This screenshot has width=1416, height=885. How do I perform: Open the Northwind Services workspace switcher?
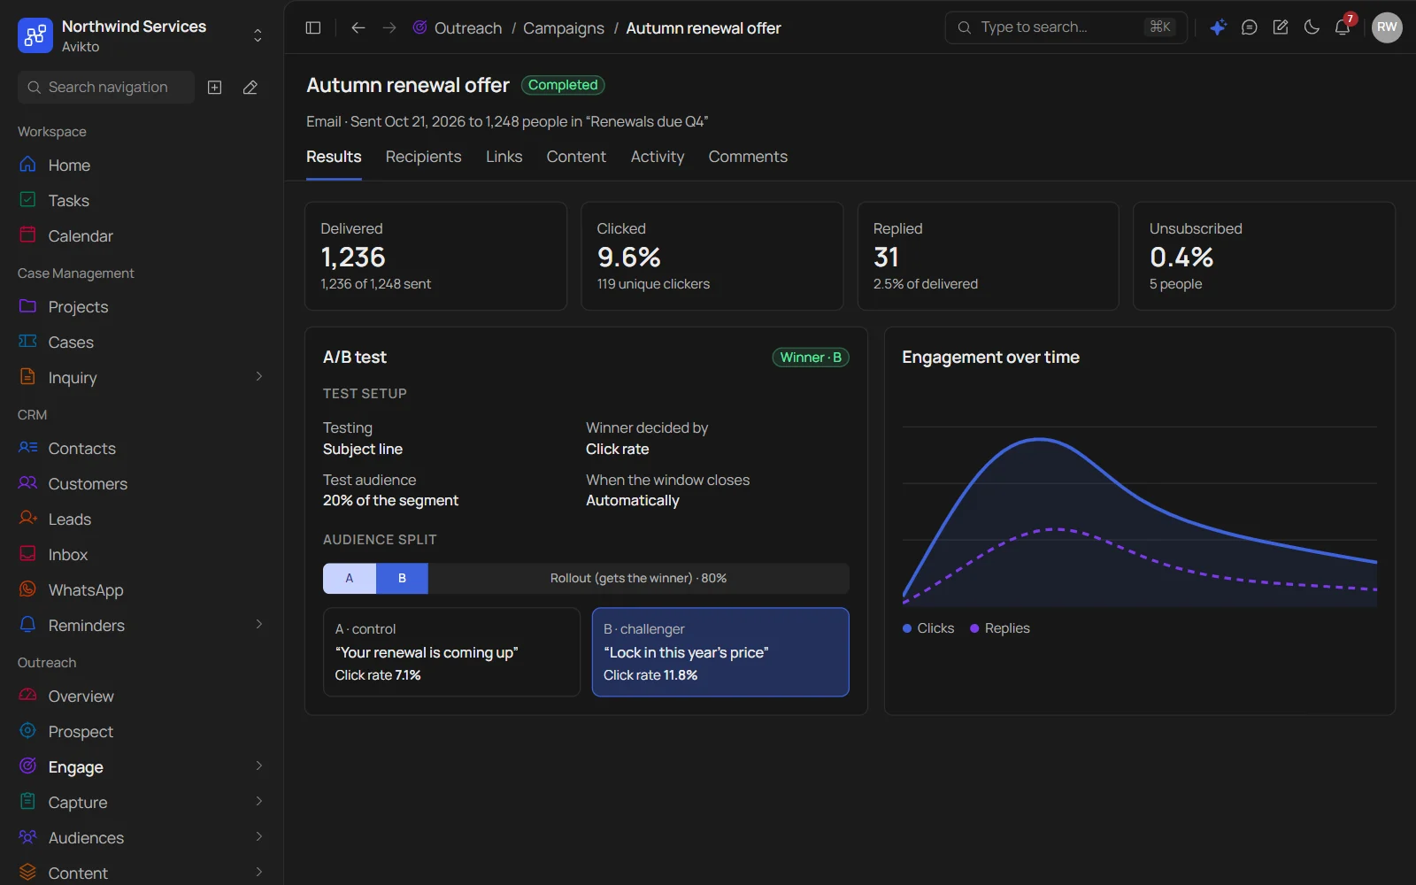142,35
